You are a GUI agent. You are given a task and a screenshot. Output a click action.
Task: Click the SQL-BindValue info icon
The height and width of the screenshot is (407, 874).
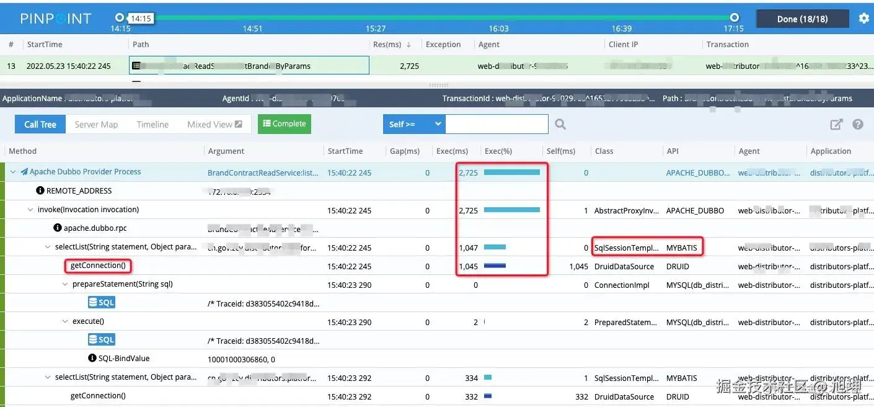92,358
